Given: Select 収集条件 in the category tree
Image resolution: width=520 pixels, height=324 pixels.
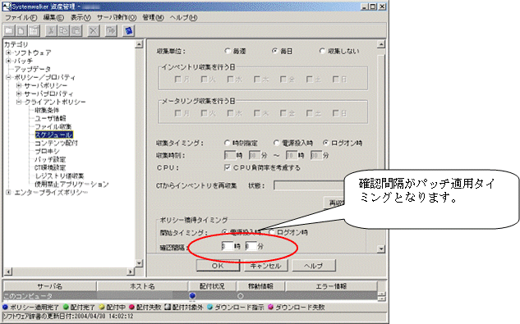Looking at the screenshot, I should (x=47, y=110).
